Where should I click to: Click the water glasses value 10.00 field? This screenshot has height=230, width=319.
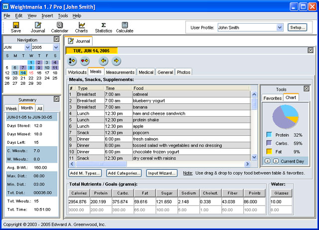[281, 202]
